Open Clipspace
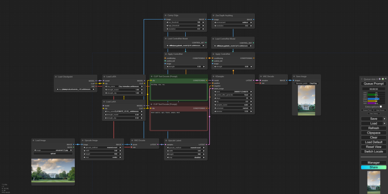 click(x=373, y=133)
